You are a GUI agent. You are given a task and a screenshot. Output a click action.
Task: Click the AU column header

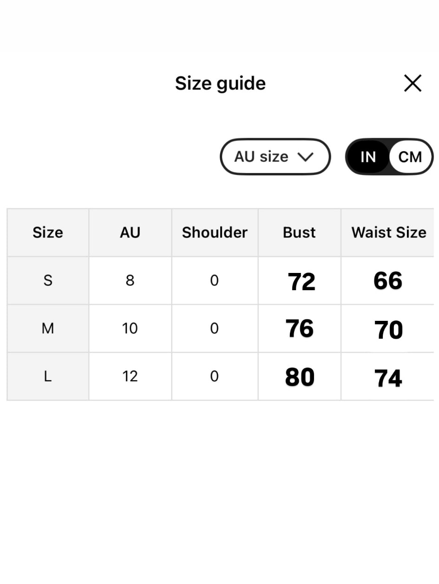(130, 232)
